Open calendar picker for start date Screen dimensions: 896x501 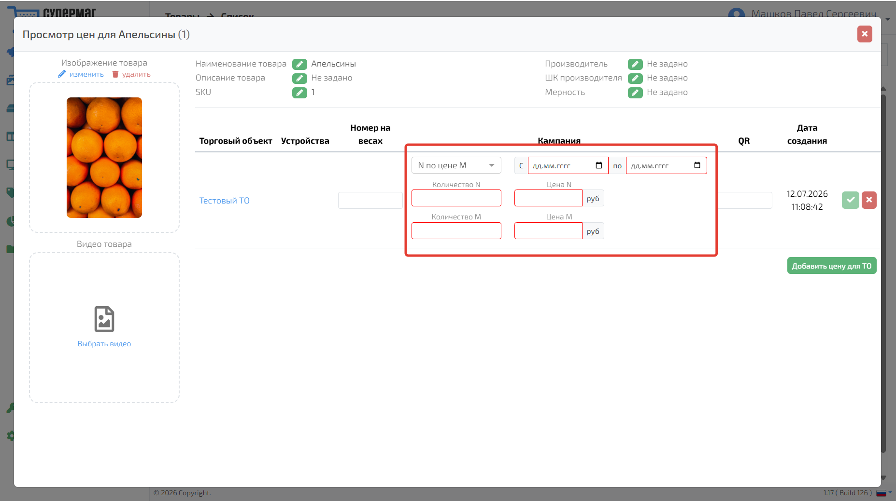599,165
